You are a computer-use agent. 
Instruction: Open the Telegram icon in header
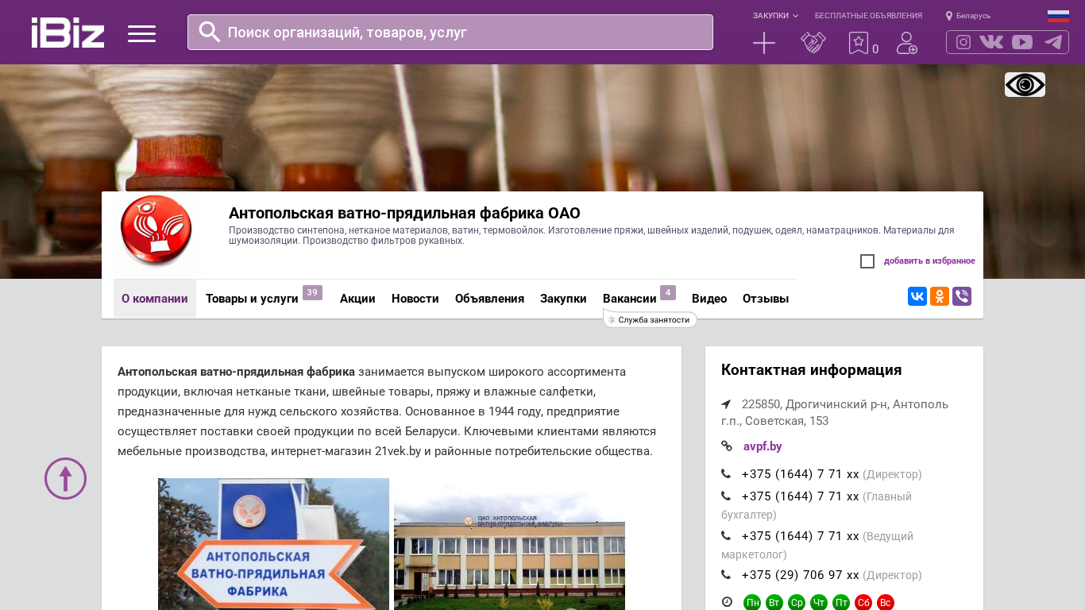[1053, 42]
